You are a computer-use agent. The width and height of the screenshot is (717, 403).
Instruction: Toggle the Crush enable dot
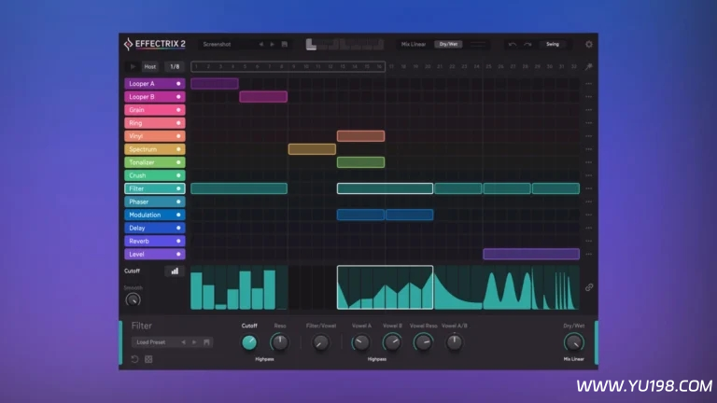[178, 175]
